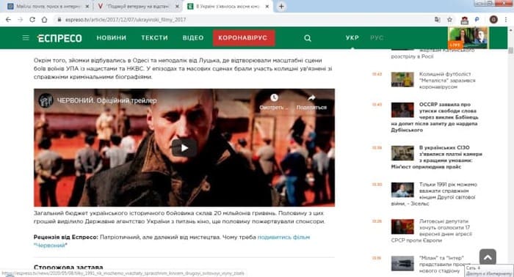The height and width of the screenshot is (277, 514).
Task: Open the YouTube channel avatar on video
Action: (46, 100)
